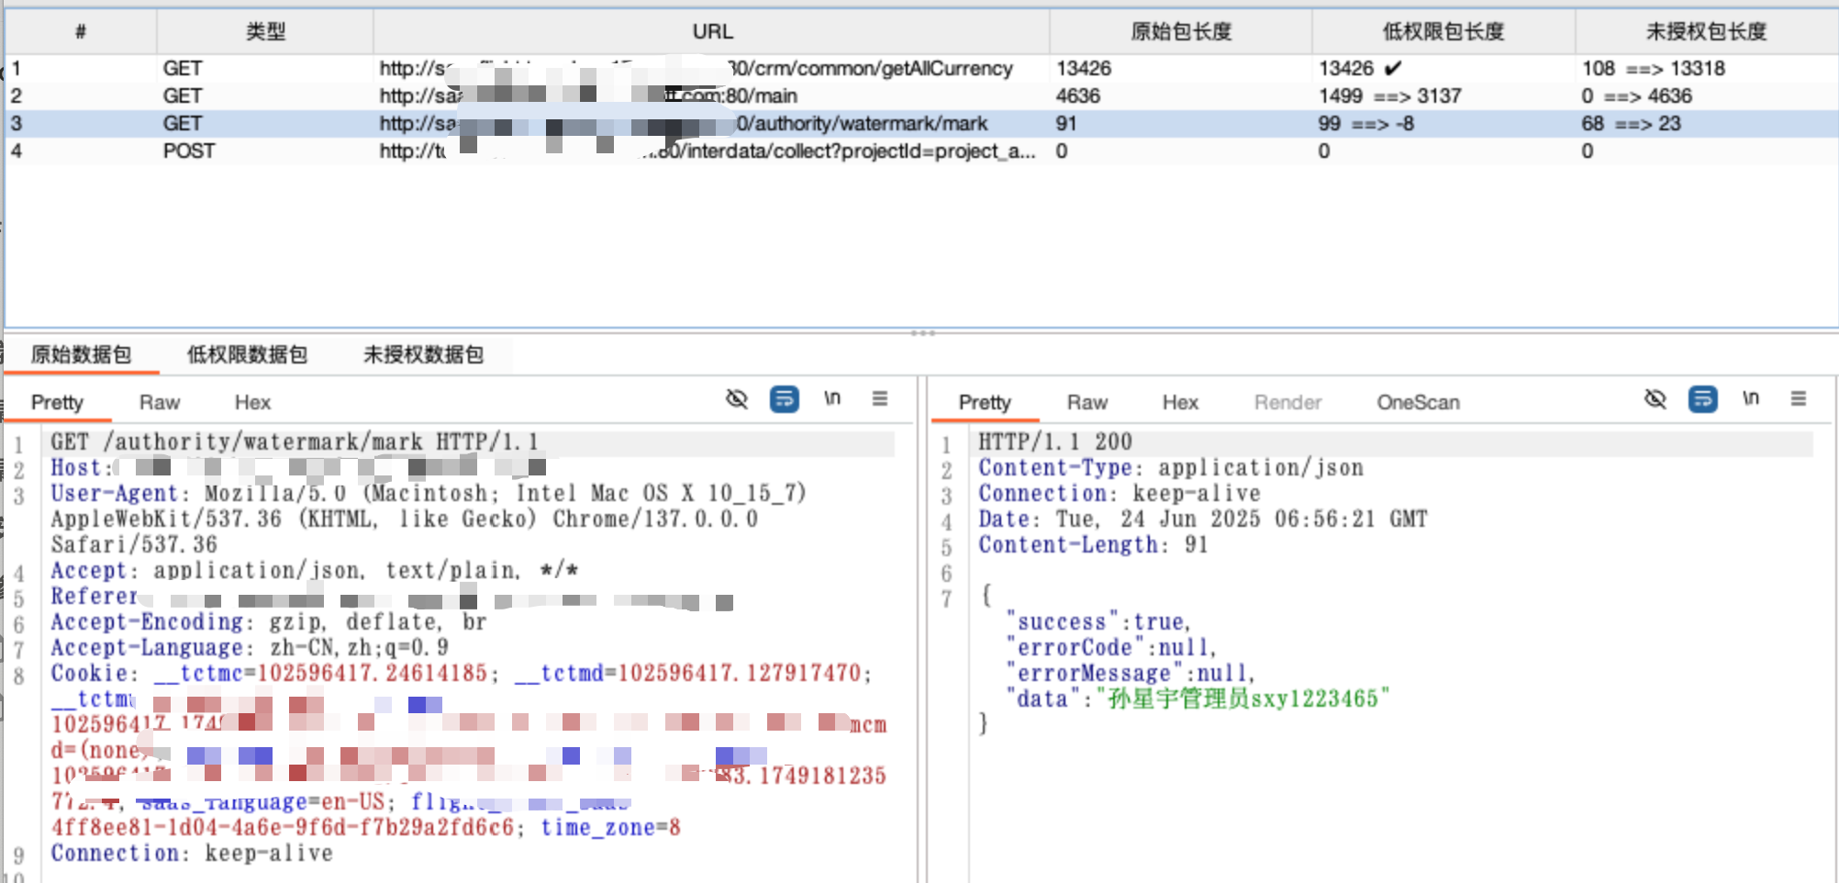
Task: Open request editor hamburger options menu
Action: 879,399
